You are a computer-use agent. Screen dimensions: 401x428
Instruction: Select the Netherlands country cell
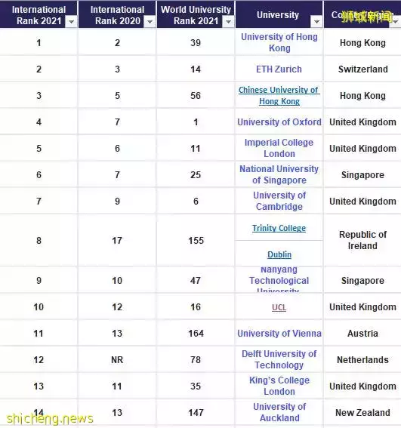362,360
